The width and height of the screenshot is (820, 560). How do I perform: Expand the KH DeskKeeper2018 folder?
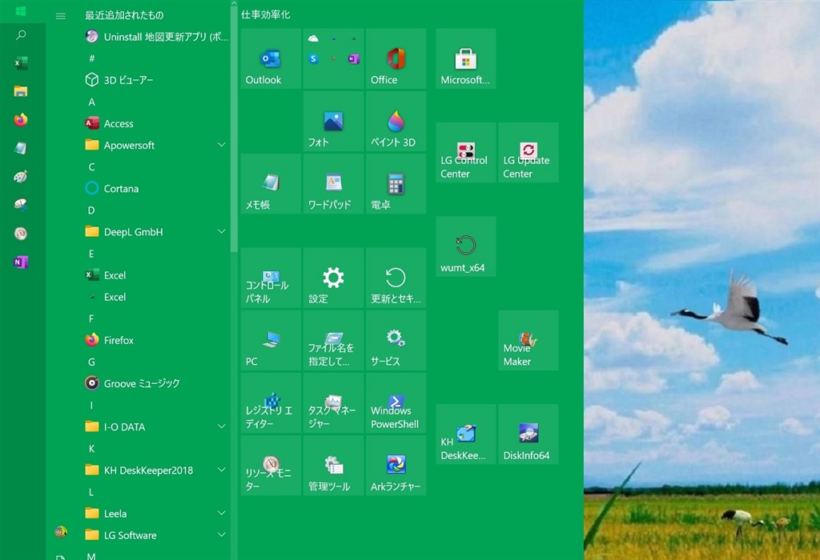[x=155, y=470]
